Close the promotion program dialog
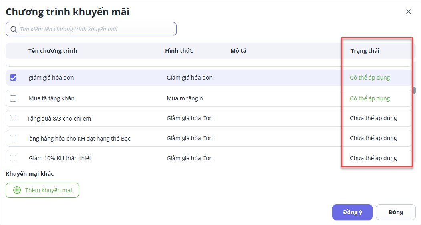Image resolution: width=421 pixels, height=225 pixels. click(409, 12)
